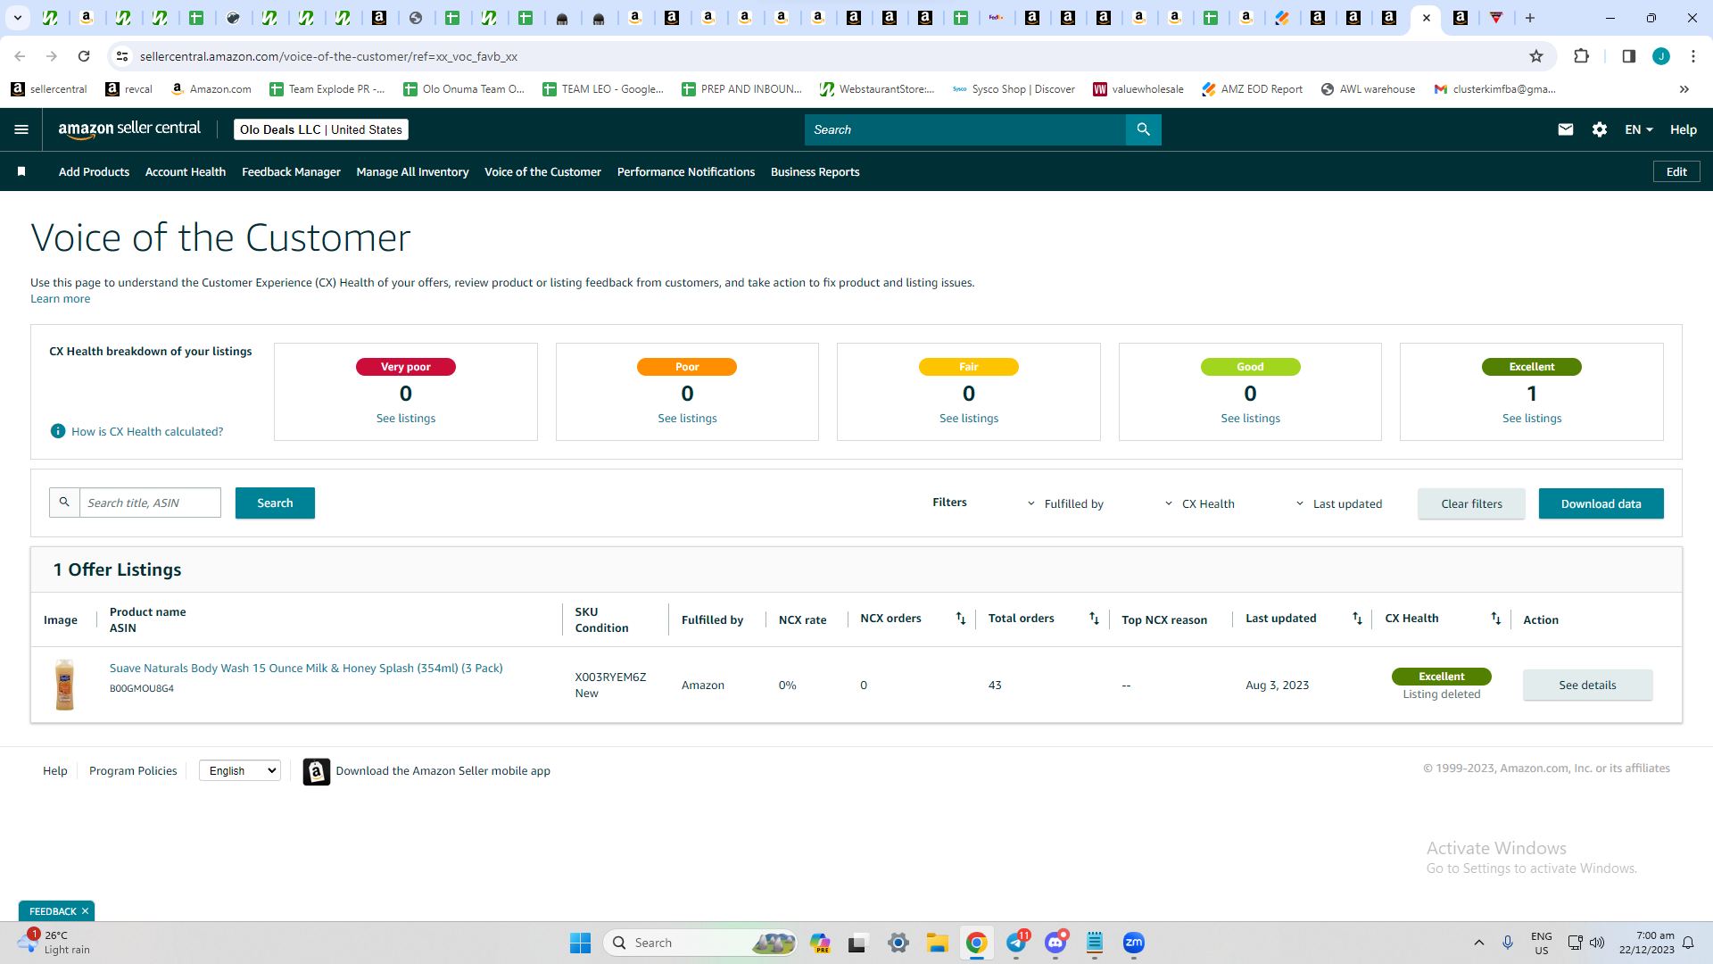Click the info icon beside CX Health calculated

pos(58,431)
